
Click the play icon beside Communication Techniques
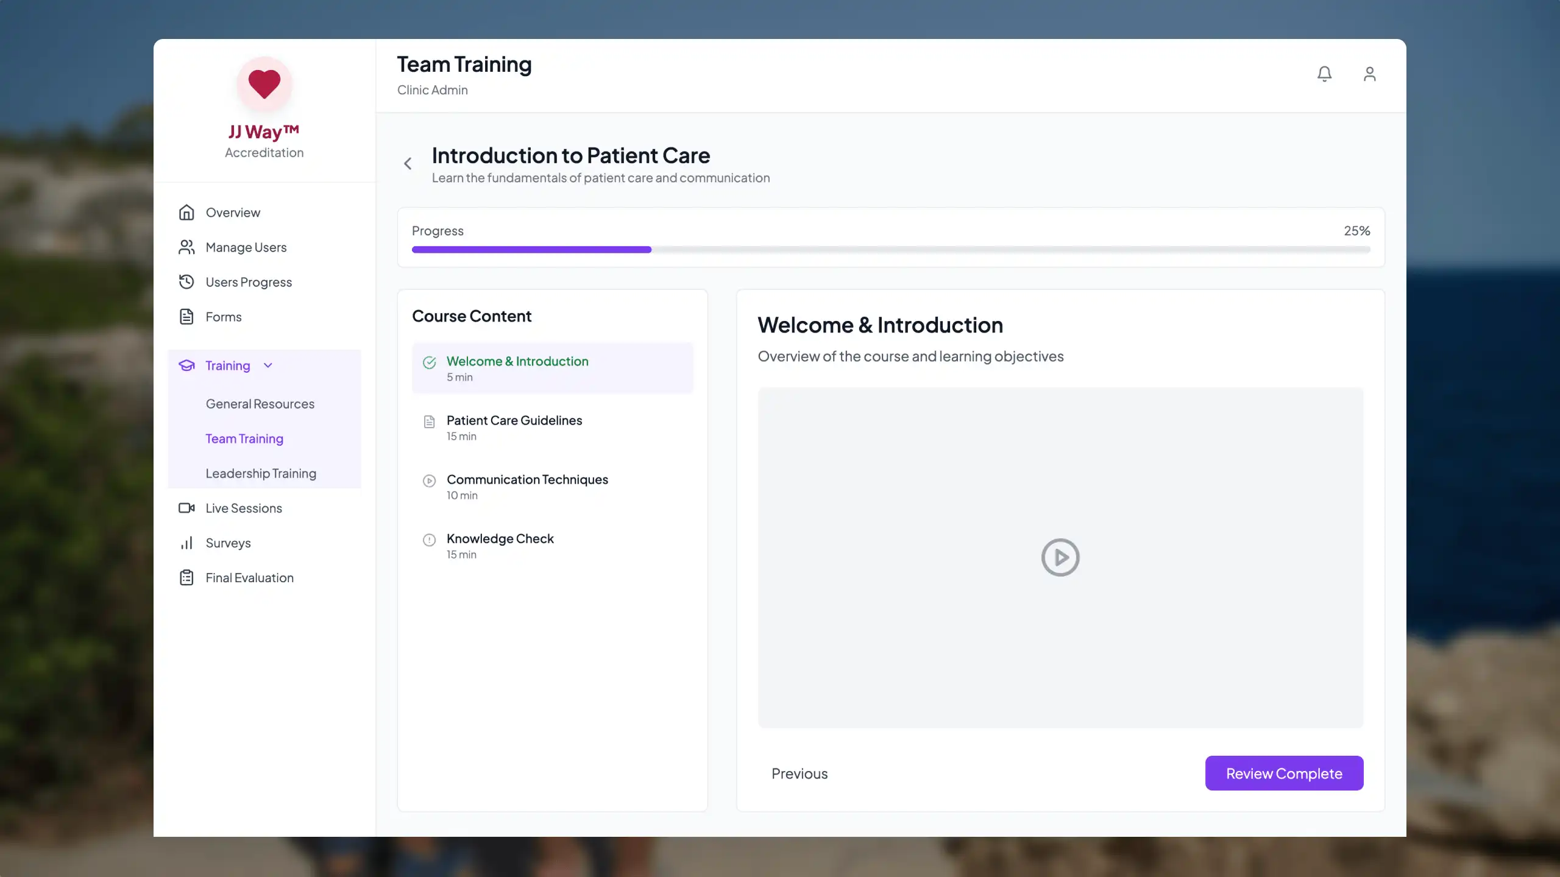point(430,481)
